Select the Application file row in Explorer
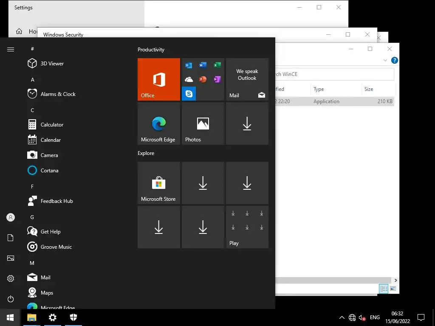435x326 pixels. click(335, 101)
